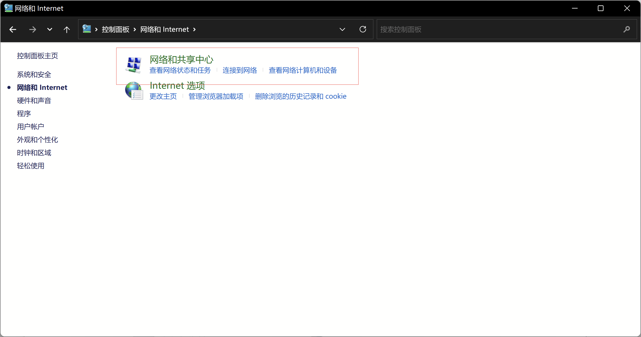The height and width of the screenshot is (337, 641).
Task: Click the search magnifier icon
Action: tap(627, 29)
